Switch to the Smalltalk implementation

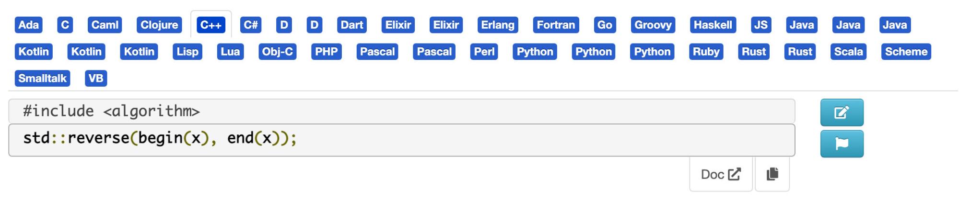tap(43, 78)
